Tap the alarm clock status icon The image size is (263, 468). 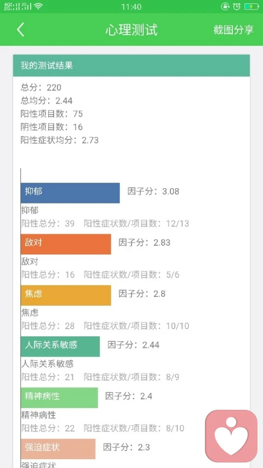pyautogui.click(x=237, y=6)
